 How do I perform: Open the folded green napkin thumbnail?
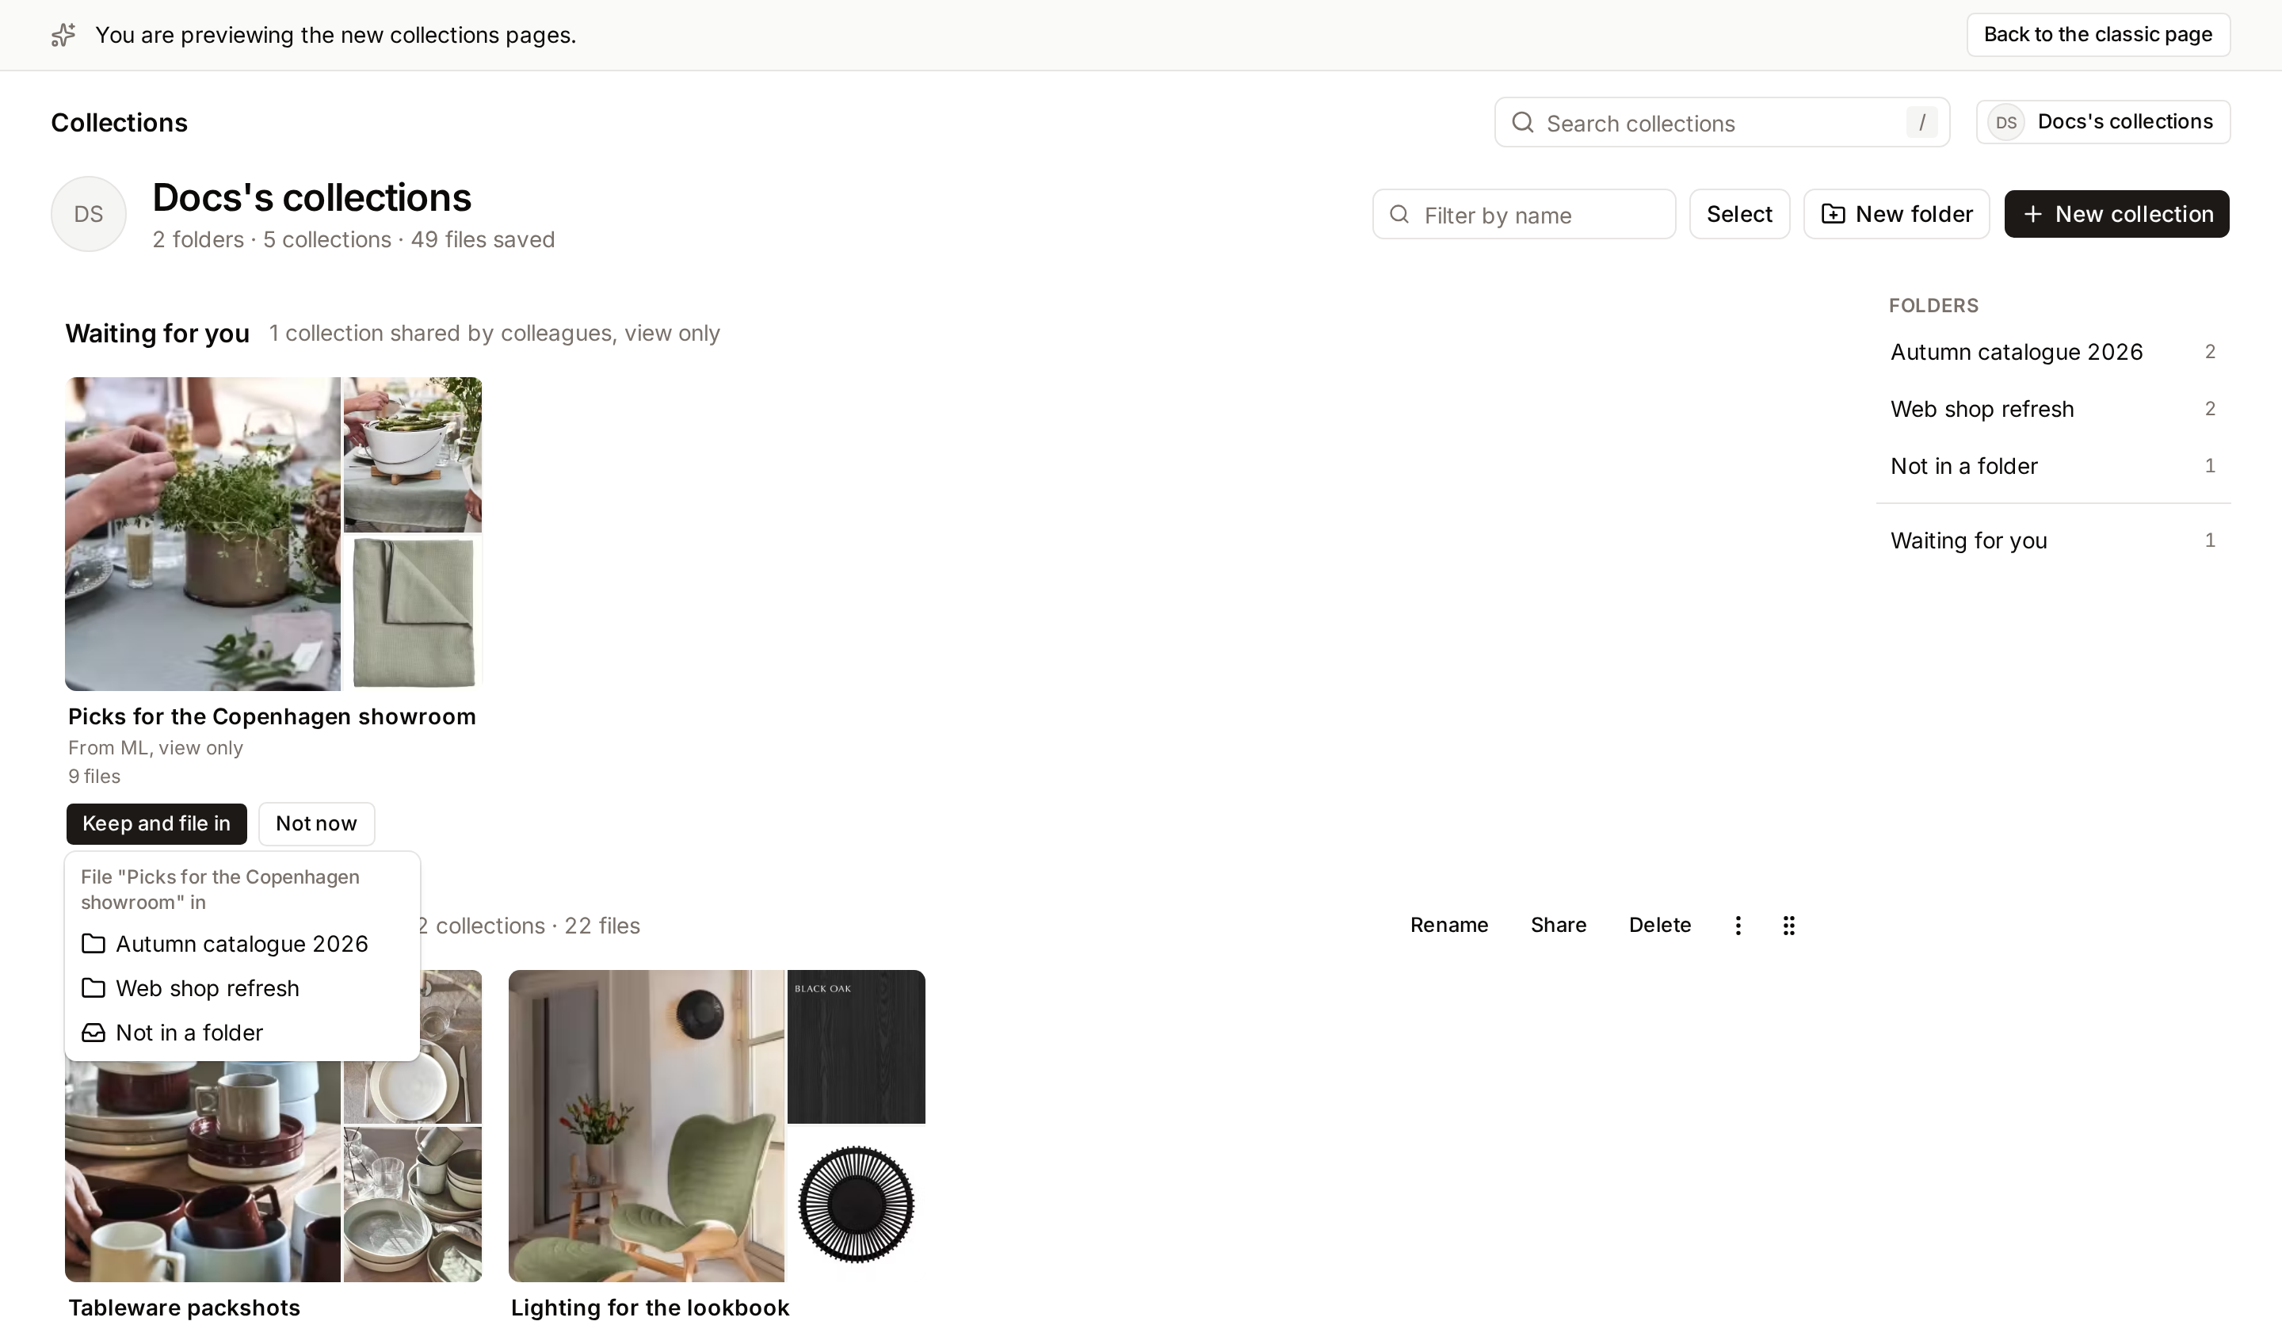pyautogui.click(x=413, y=613)
